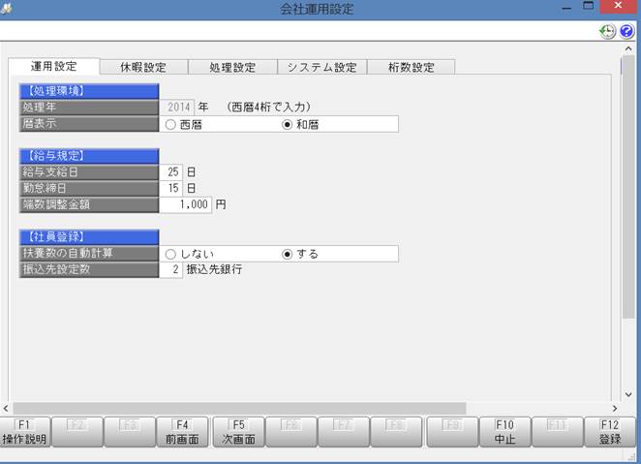Click the 【給与規定】 section header
The width and height of the screenshot is (641, 464).
point(89,156)
